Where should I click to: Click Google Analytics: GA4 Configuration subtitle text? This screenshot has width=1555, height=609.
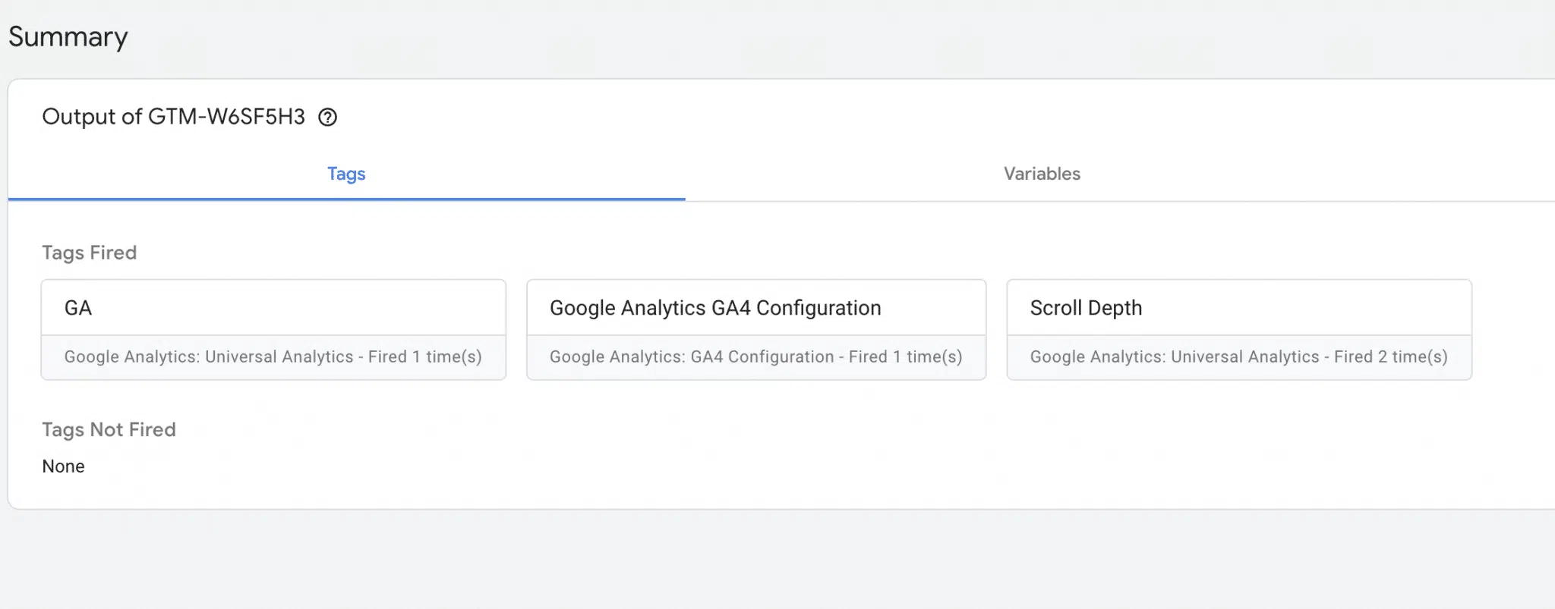point(692,356)
